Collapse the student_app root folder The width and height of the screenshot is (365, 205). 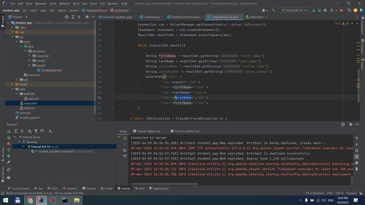coord(8,23)
